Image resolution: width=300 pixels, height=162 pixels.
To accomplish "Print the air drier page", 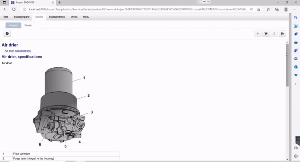I will pyautogui.click(x=282, y=34).
